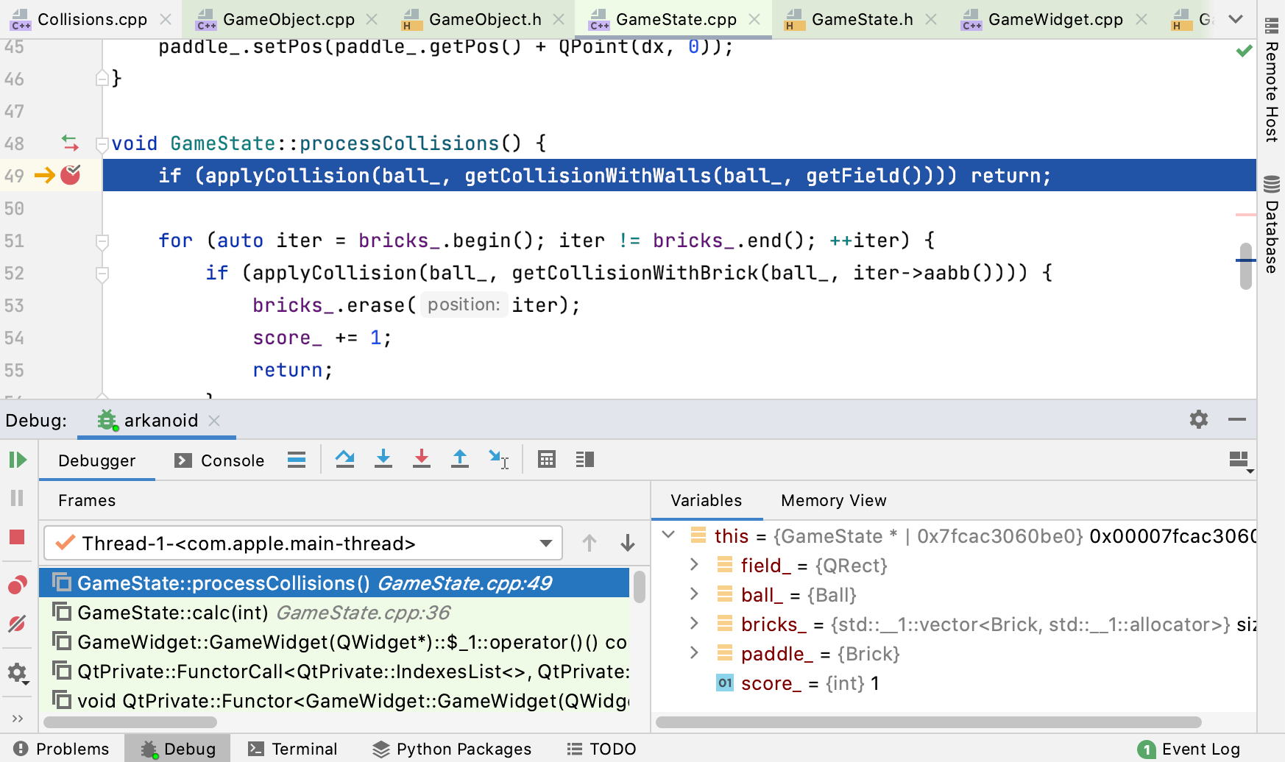
Task: Mute all breakpoints
Action: point(17,624)
